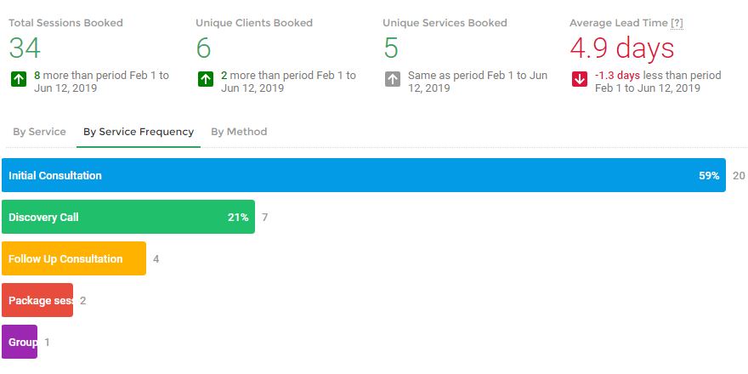Image resolution: width=748 pixels, height=374 pixels.
Task: Click the count 20 beside Initial Consultation bar
Action: pyautogui.click(x=739, y=176)
